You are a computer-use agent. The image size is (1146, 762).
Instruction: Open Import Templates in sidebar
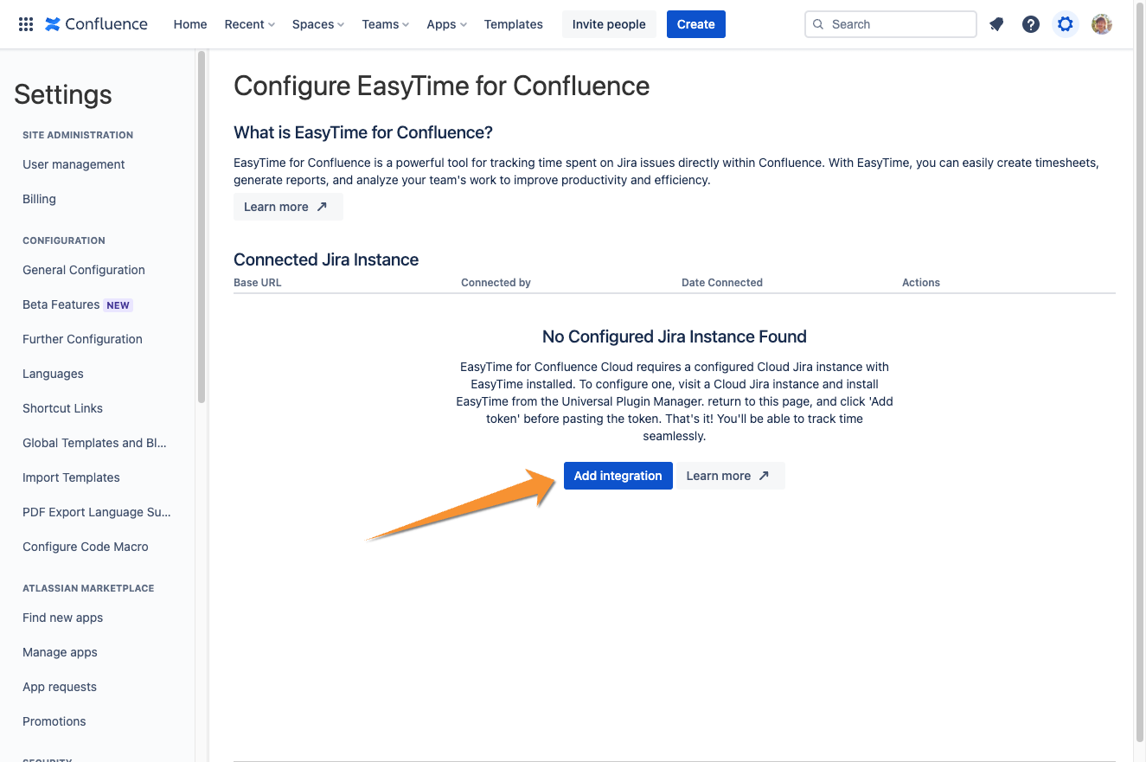[x=71, y=477]
